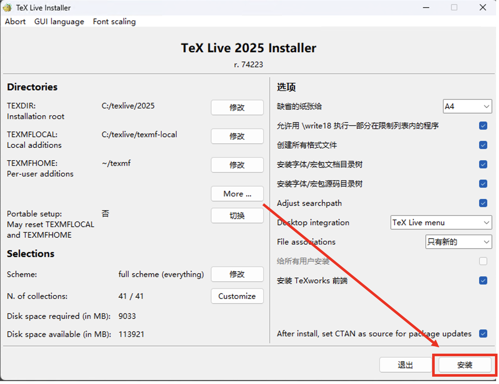Toggle the Adjust searchpath checkbox
The width and height of the screenshot is (499, 384).
[483, 203]
